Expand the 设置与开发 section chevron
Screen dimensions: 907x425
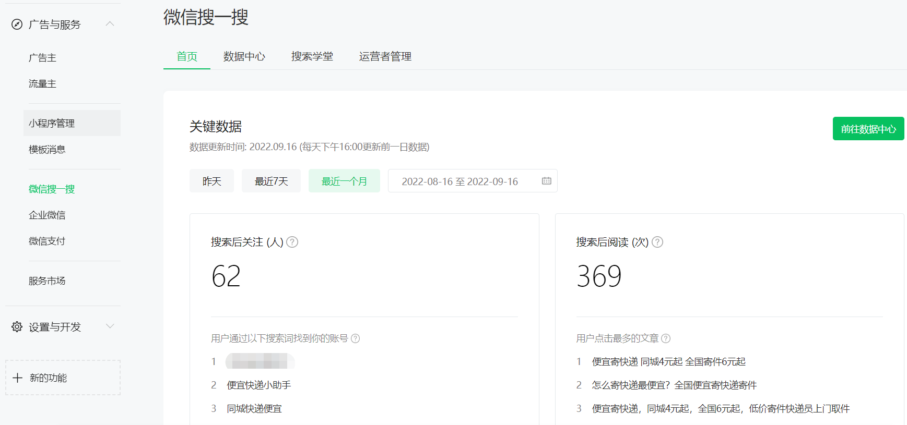[110, 326]
